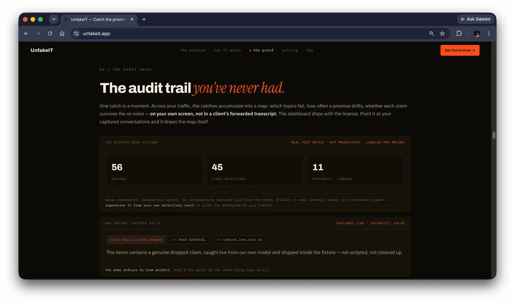Navigate to 'the problem' section
Screen dimensions: 515x304
[x=193, y=50]
